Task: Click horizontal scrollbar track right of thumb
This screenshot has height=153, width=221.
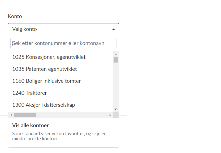Action: click(x=72, y=115)
